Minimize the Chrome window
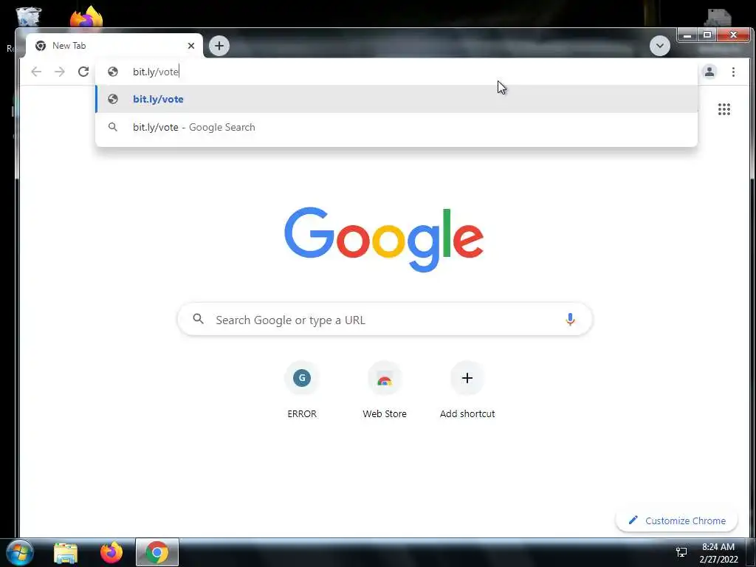Viewport: 756px width, 567px height. coord(687,35)
